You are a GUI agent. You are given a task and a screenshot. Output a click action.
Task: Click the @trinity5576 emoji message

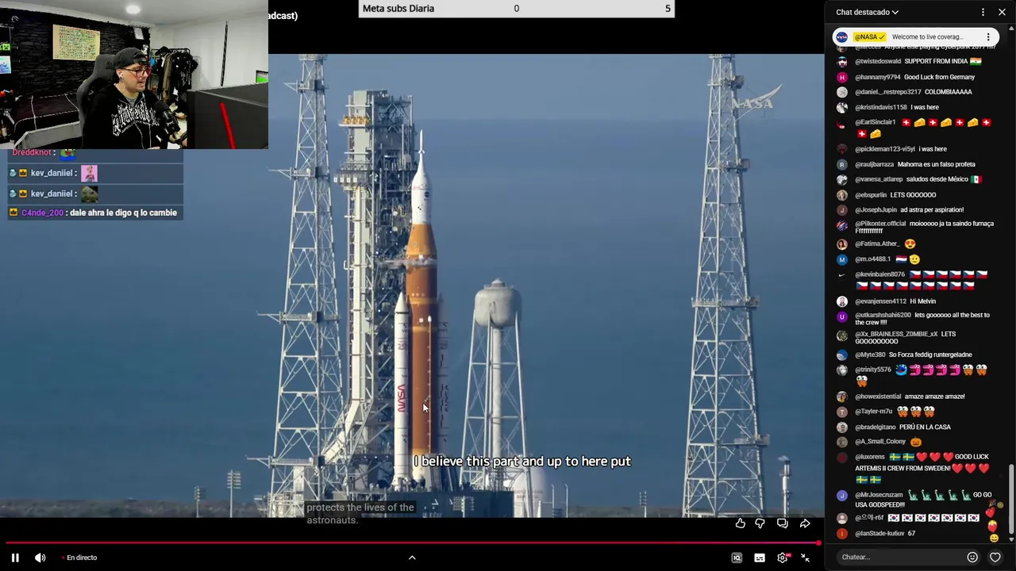click(x=913, y=375)
